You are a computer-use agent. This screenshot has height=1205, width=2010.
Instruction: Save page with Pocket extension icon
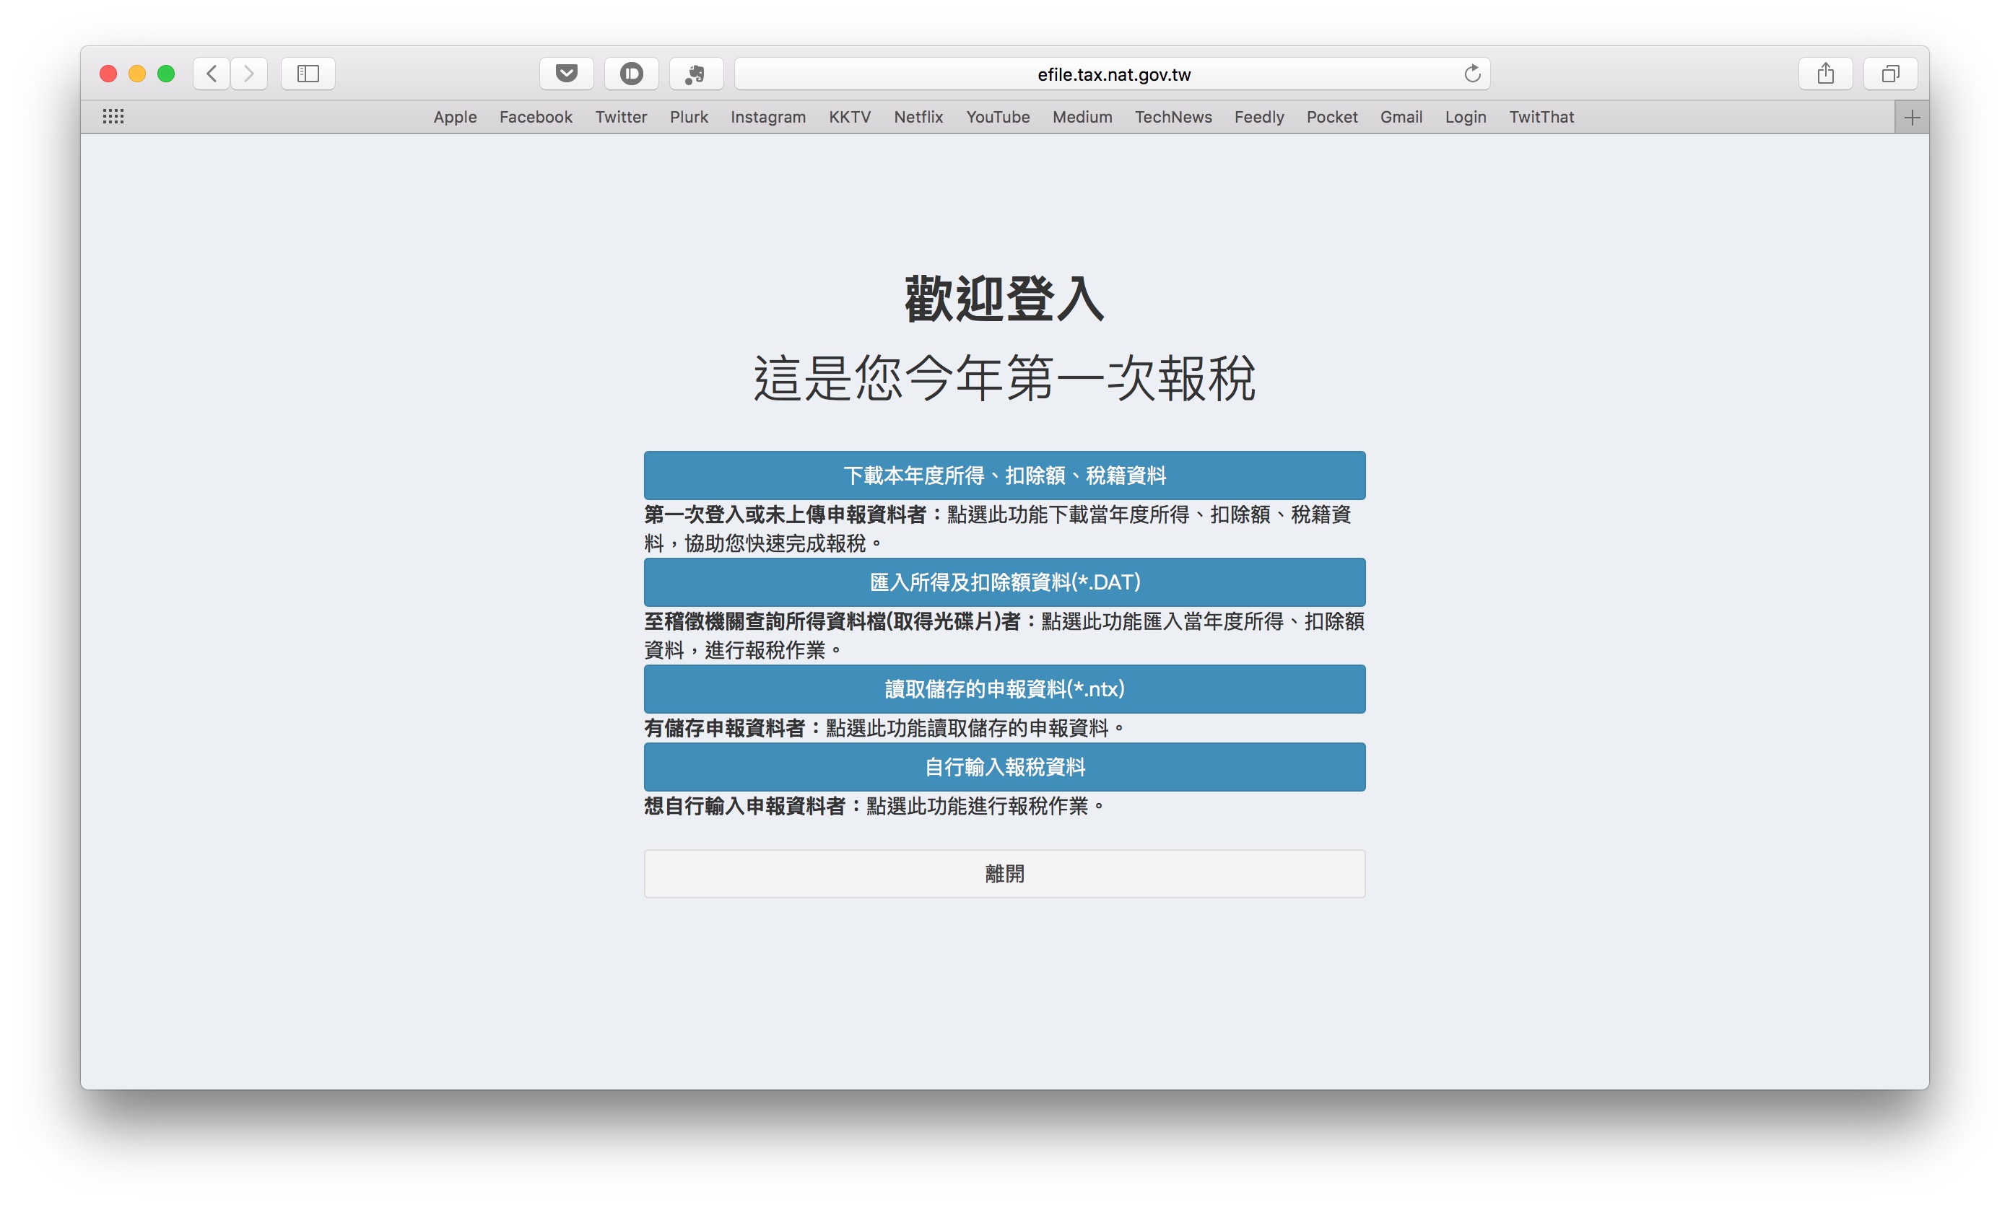[566, 74]
